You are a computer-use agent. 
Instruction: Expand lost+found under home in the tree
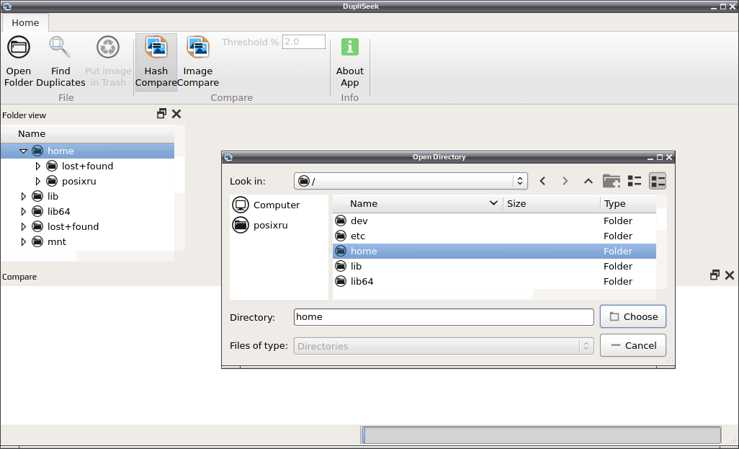coord(38,166)
